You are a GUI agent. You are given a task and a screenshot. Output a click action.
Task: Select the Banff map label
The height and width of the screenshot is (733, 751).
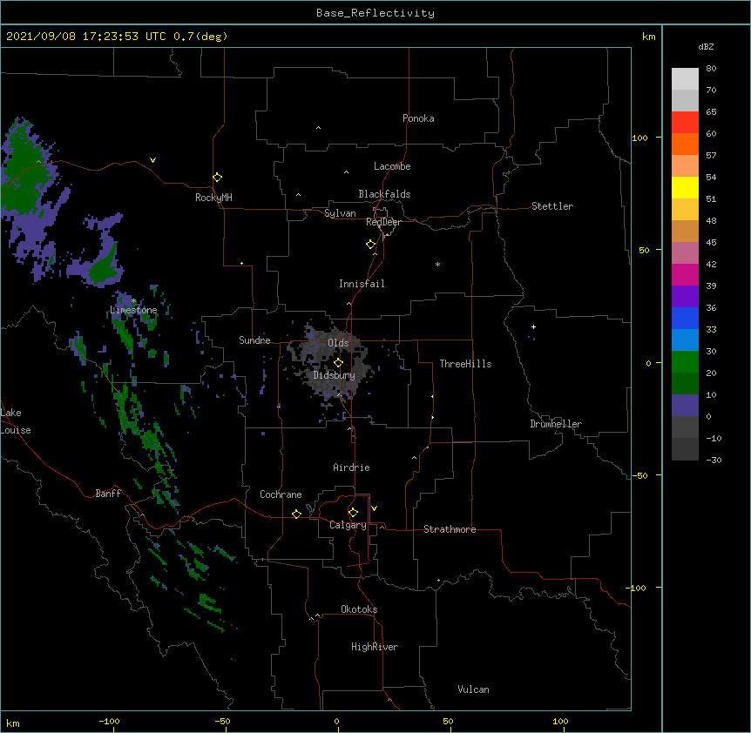tap(108, 494)
